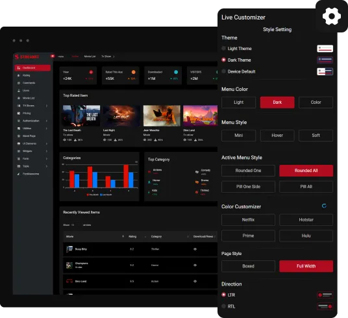Expand the Widgets sidebar submenu

click(x=47, y=151)
